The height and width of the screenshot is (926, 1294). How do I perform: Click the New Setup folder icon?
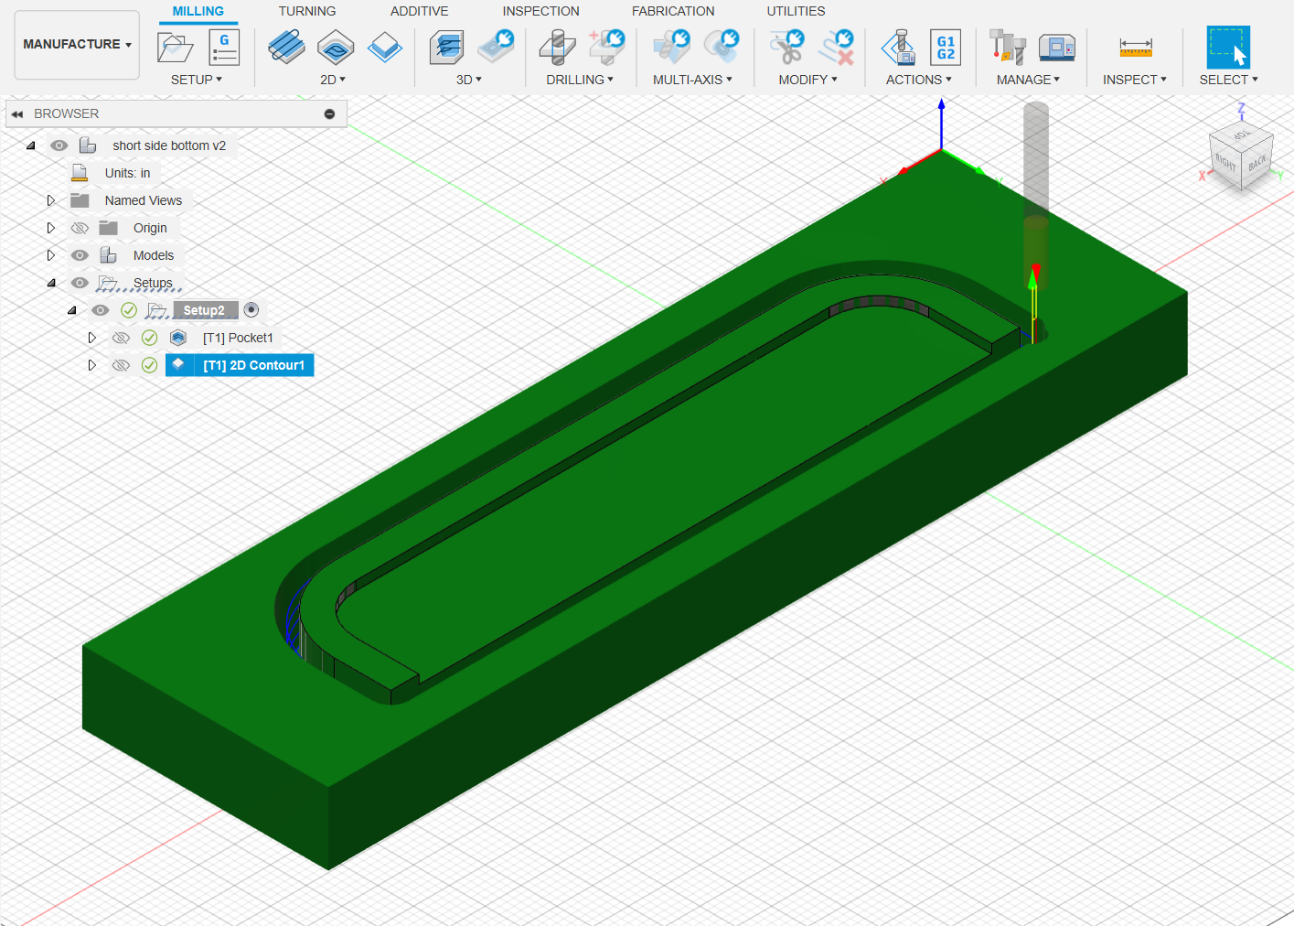click(175, 47)
